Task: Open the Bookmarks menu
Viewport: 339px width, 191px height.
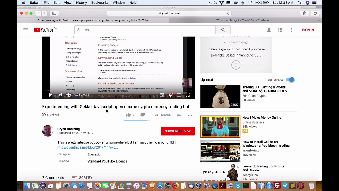Action: click(100, 3)
